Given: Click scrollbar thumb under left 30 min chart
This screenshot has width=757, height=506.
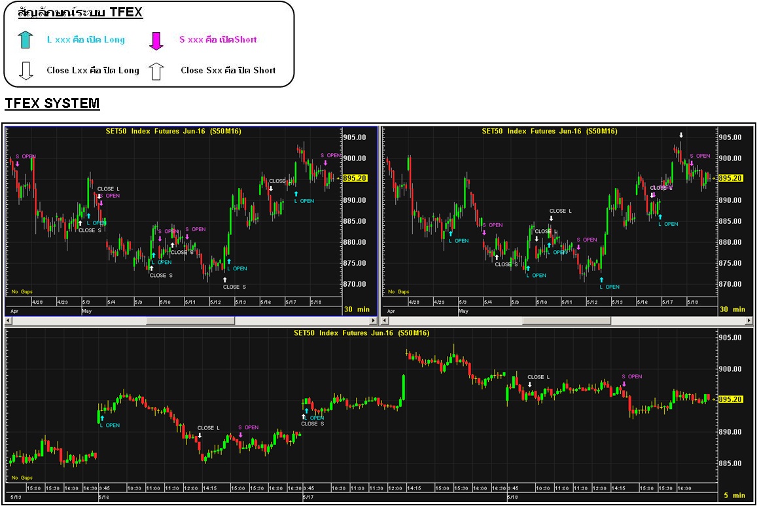Looking at the screenshot, I should pos(190,321).
